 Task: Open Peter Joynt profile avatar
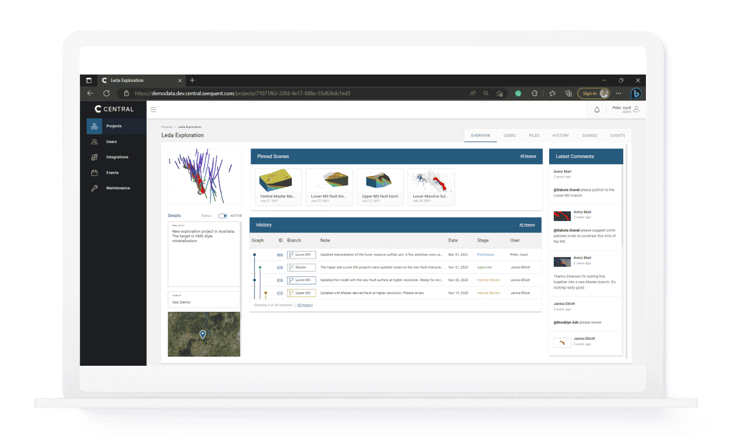[636, 109]
